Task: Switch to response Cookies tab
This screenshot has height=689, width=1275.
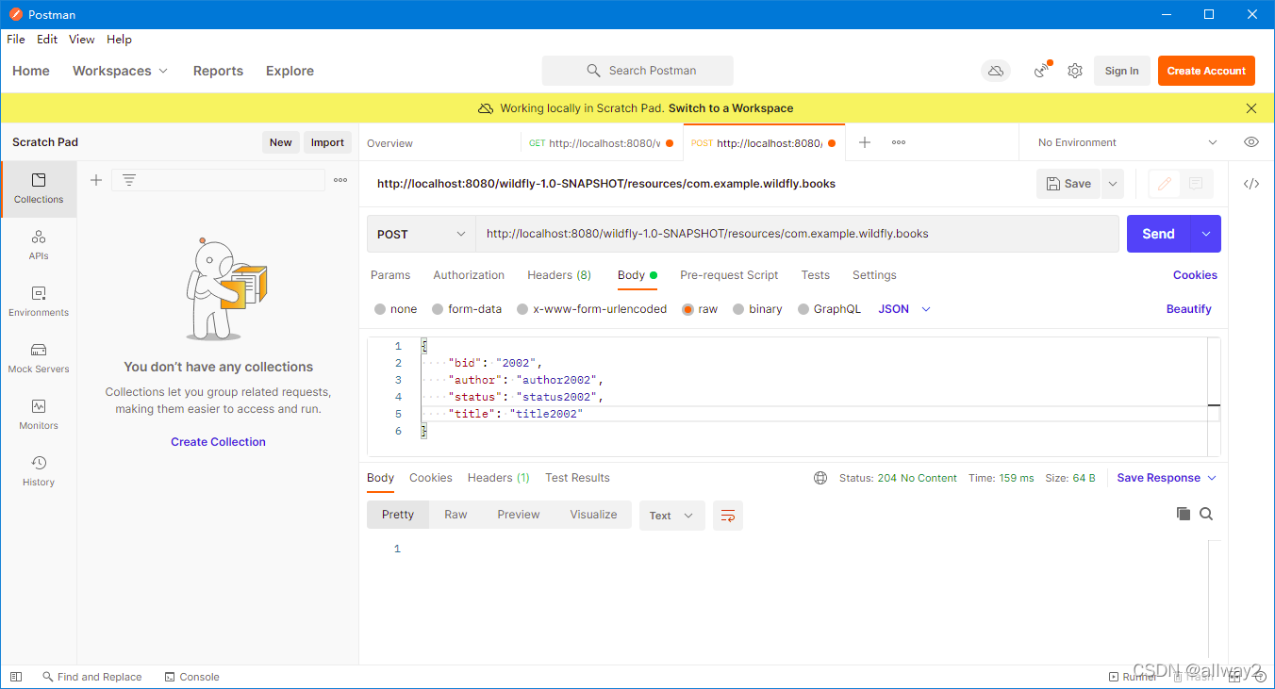Action: pyautogui.click(x=431, y=478)
